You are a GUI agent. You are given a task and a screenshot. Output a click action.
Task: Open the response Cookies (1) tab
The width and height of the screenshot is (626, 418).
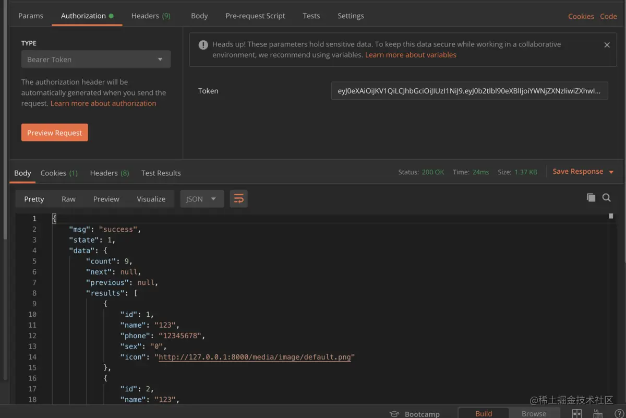(x=59, y=173)
